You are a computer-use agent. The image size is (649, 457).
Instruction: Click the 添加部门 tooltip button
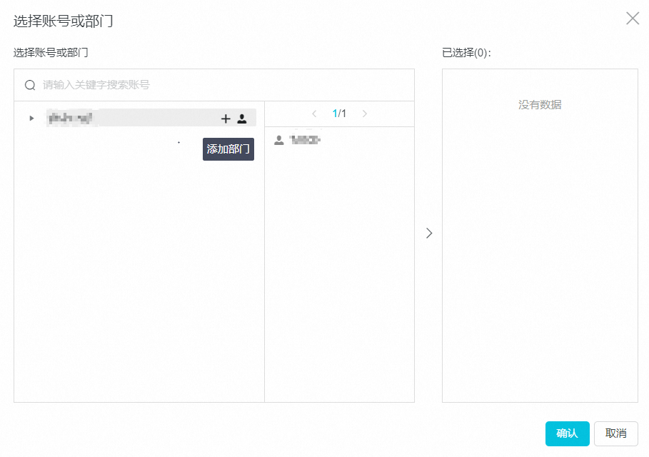[x=228, y=149]
